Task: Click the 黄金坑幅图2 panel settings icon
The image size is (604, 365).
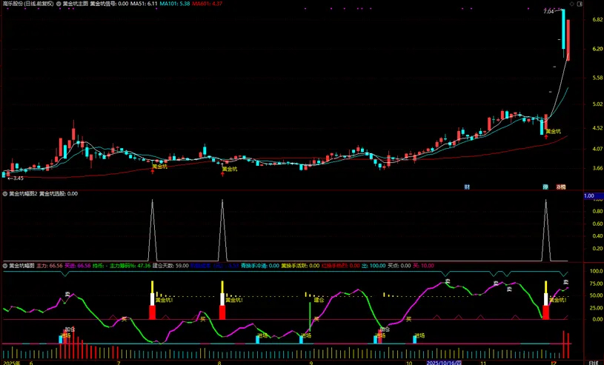Action: (x=5, y=193)
